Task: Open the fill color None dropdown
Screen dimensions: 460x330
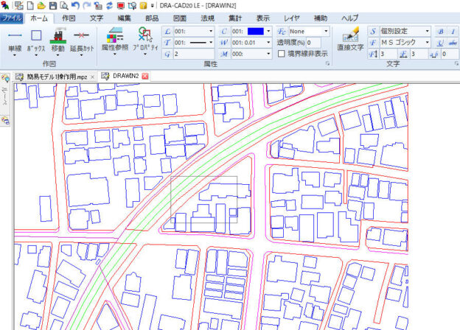Action: tap(326, 31)
